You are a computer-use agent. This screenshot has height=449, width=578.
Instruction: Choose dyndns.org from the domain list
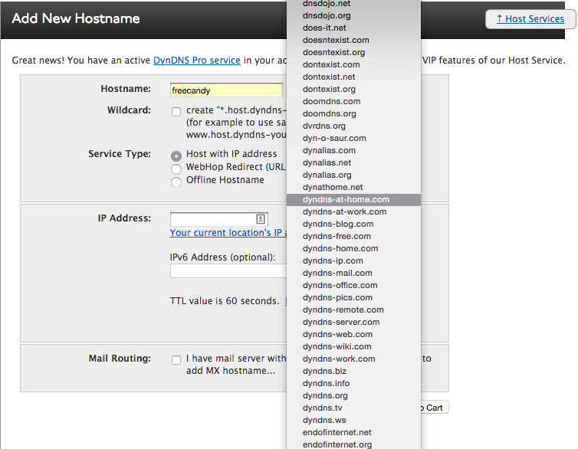[x=325, y=395]
